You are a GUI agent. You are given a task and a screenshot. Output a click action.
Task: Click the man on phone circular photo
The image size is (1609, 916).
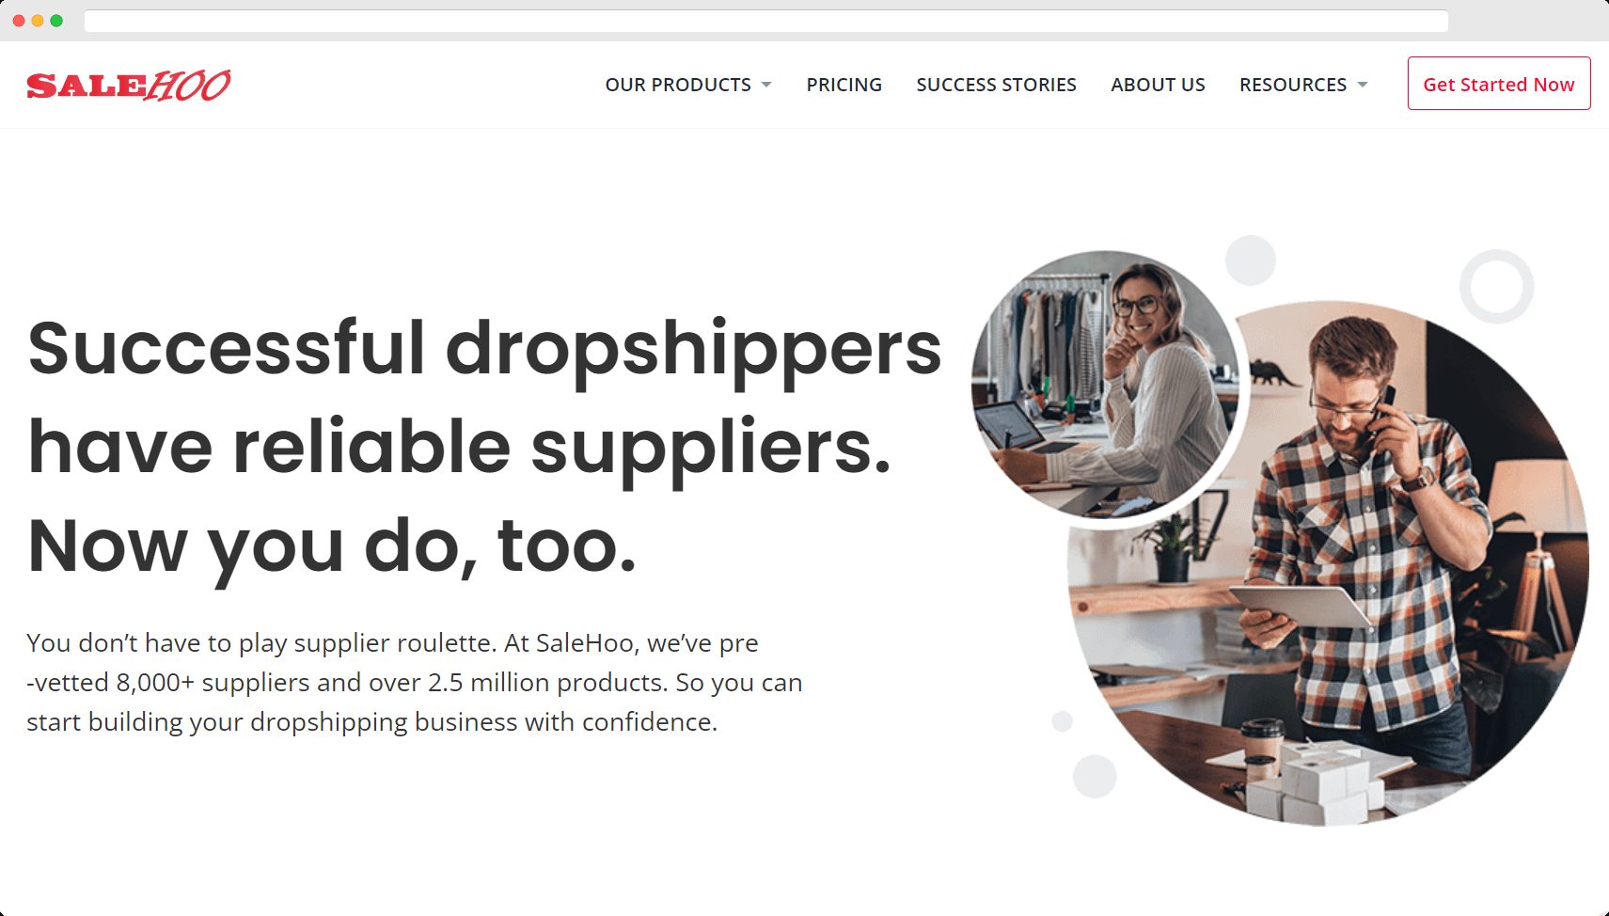pos(1328,563)
